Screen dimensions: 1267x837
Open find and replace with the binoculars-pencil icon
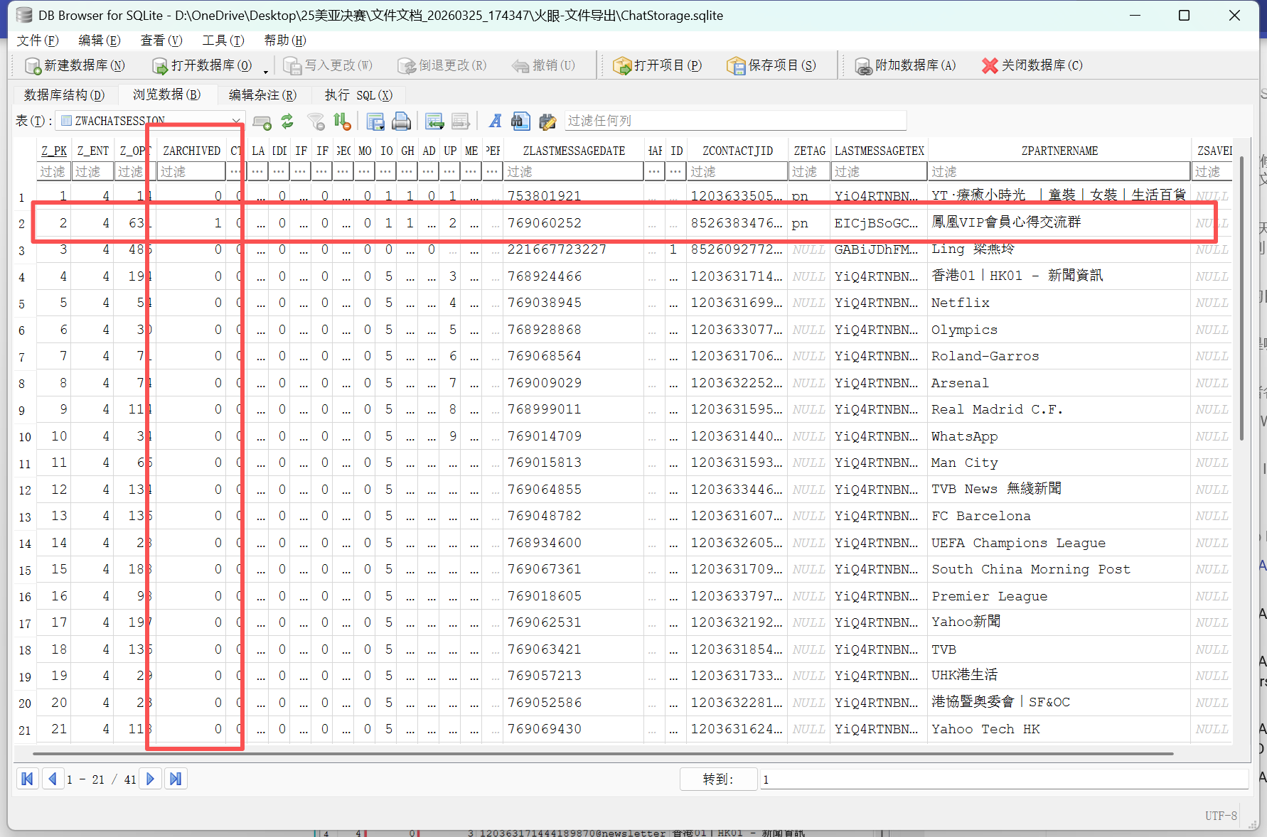point(547,121)
